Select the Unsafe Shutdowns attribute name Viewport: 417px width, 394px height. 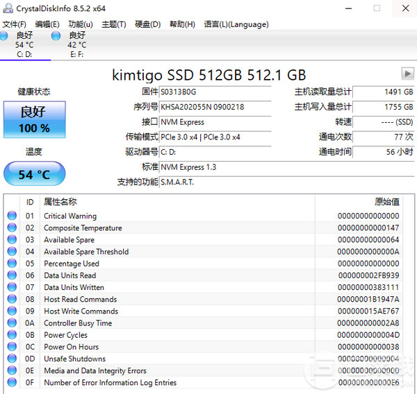[75, 359]
